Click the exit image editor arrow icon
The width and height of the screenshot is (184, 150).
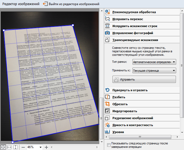[x=45, y=4]
